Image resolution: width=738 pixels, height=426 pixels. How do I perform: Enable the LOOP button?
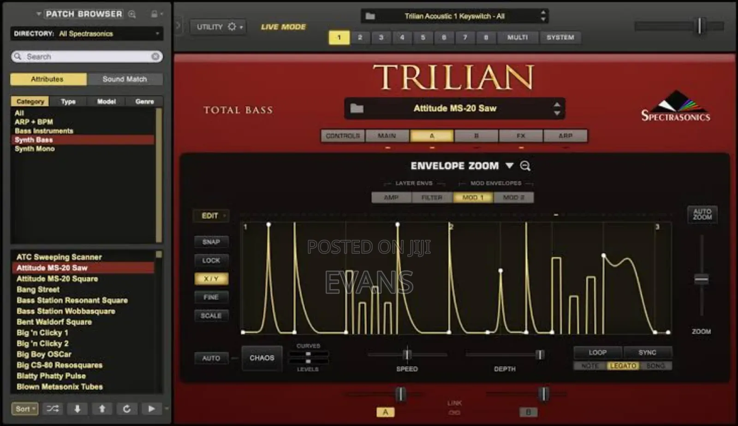pyautogui.click(x=597, y=352)
